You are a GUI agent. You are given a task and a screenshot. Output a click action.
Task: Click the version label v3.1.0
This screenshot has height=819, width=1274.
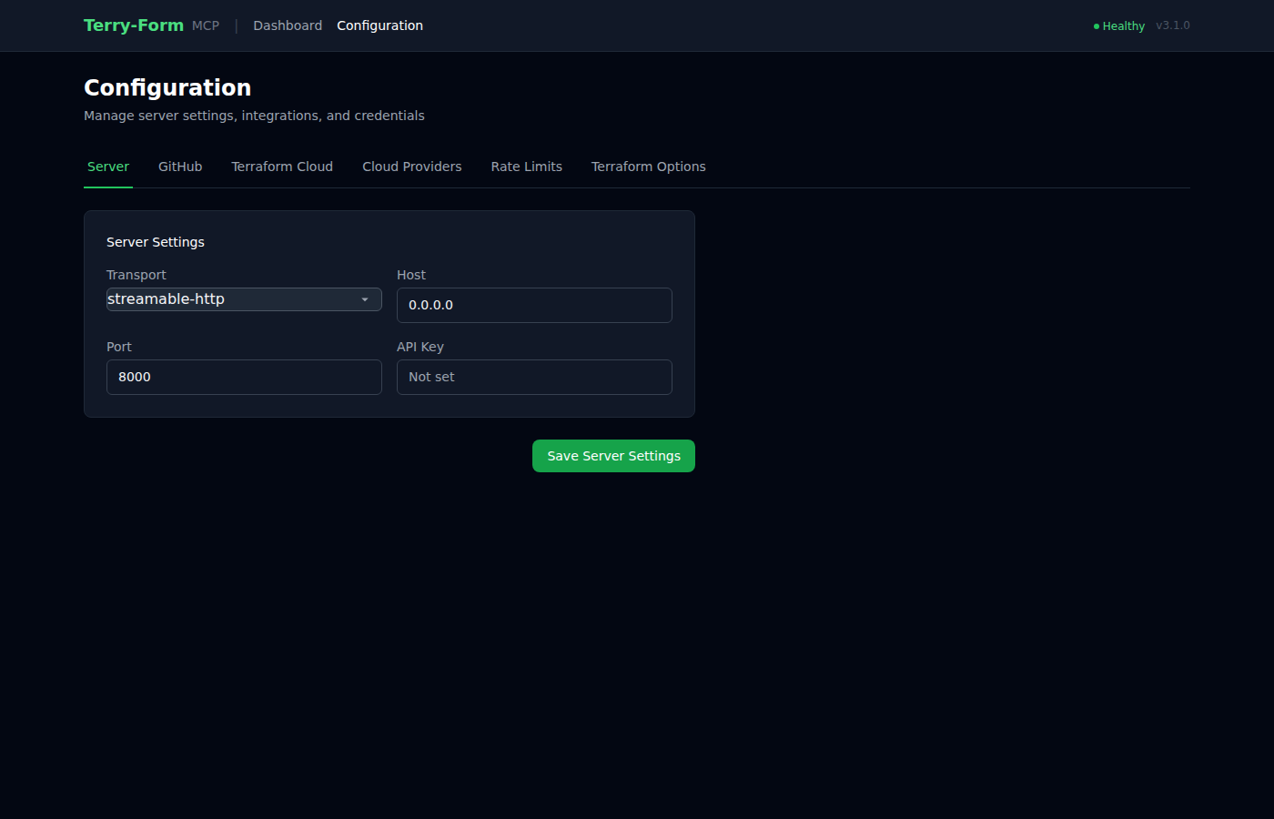[x=1173, y=25]
